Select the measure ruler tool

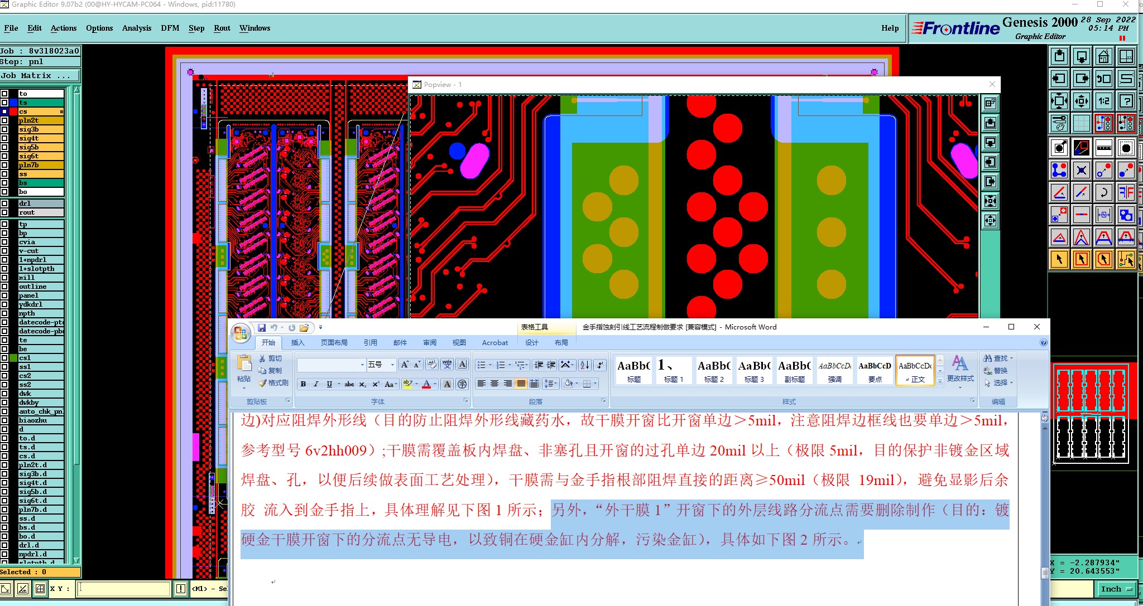(1103, 148)
